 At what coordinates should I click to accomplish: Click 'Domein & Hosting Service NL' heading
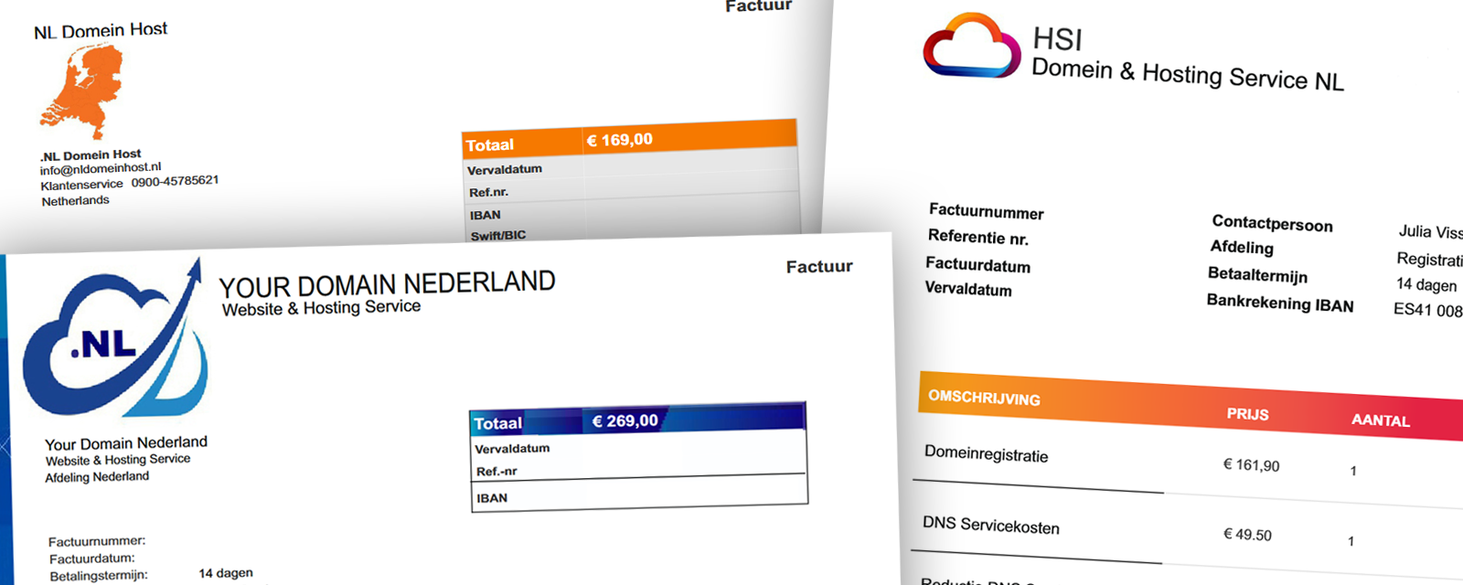[x=1188, y=74]
